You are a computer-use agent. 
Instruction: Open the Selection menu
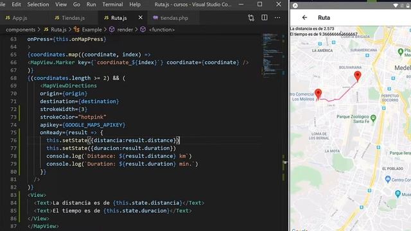click(x=38, y=4)
